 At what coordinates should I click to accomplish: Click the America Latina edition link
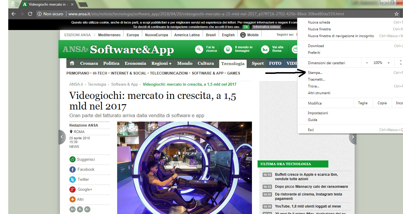click(187, 35)
